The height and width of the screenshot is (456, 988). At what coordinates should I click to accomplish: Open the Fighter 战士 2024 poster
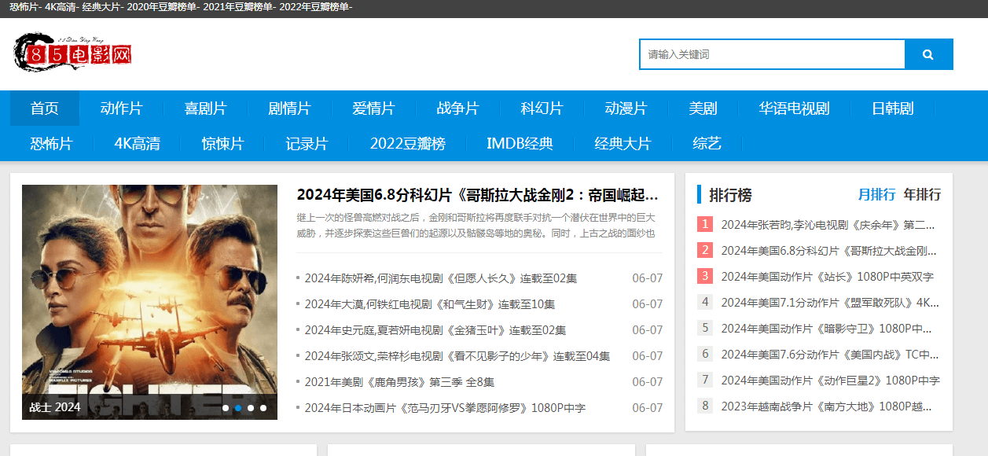pyautogui.click(x=149, y=302)
